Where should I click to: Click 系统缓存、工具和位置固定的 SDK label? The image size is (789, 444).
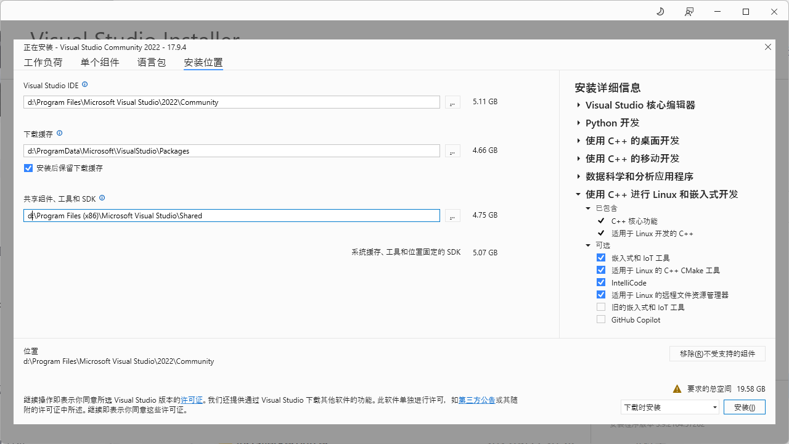(x=406, y=253)
